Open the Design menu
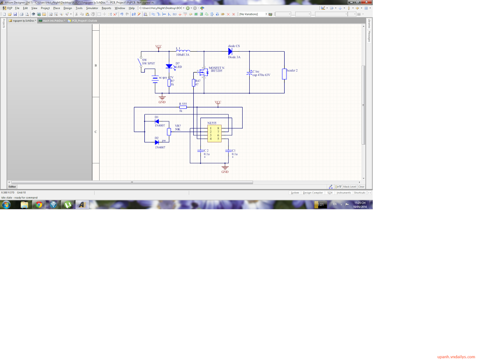 68,8
